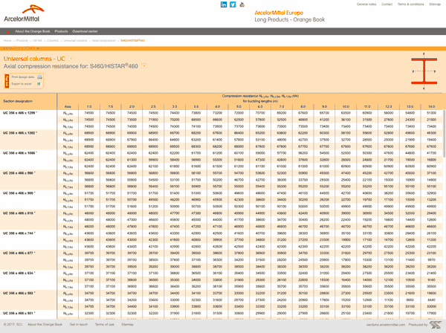The image size is (446, 333).
Task: Select section row UC 356 x 406 x 1086
Action: click(20, 153)
